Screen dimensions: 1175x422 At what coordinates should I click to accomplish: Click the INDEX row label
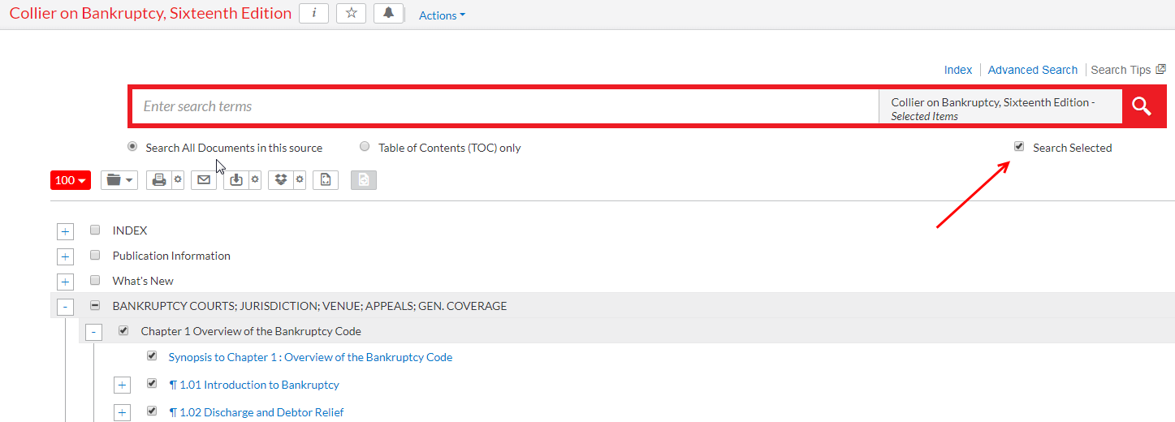tap(130, 230)
